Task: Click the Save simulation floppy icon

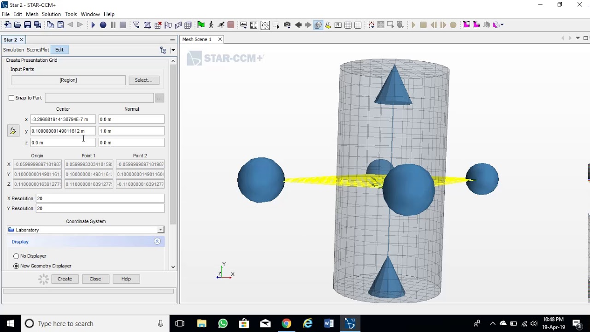Action: point(28,25)
